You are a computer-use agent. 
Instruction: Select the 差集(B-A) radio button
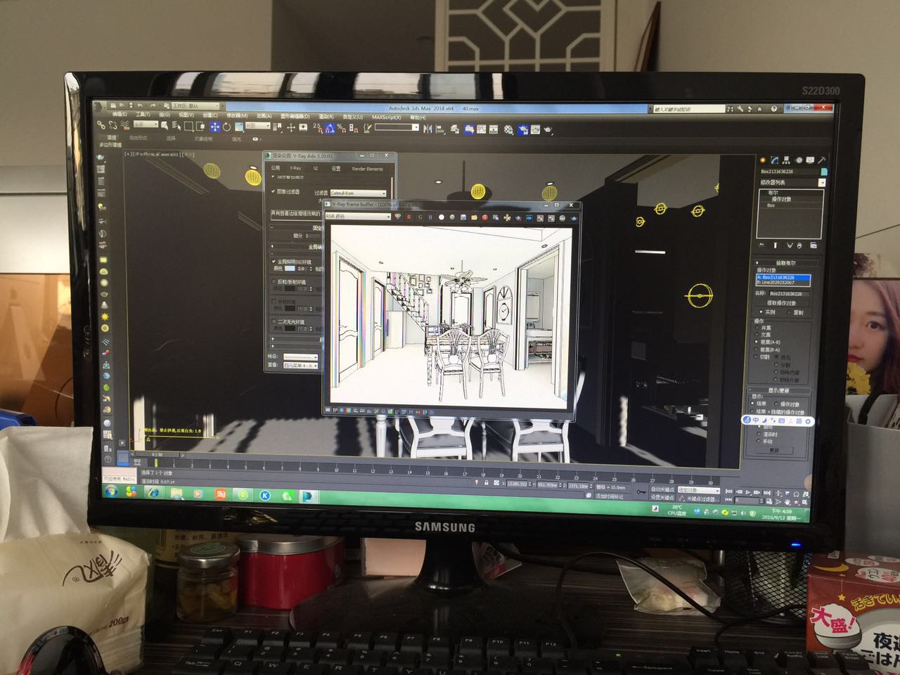[x=757, y=349]
